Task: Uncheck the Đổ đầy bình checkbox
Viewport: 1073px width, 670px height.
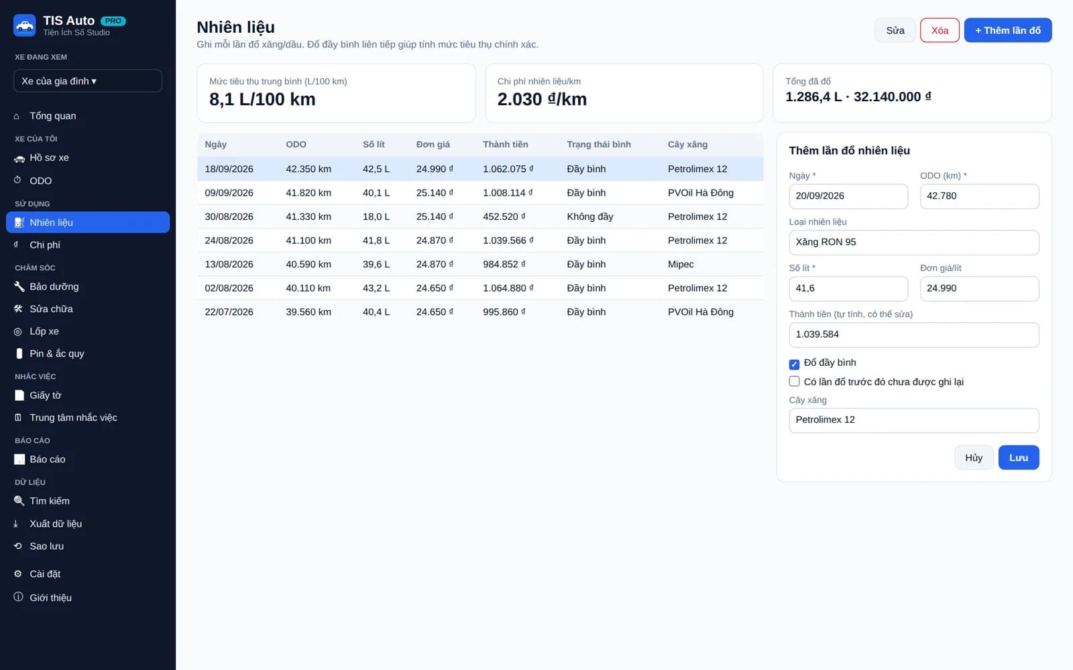Action: tap(794, 364)
